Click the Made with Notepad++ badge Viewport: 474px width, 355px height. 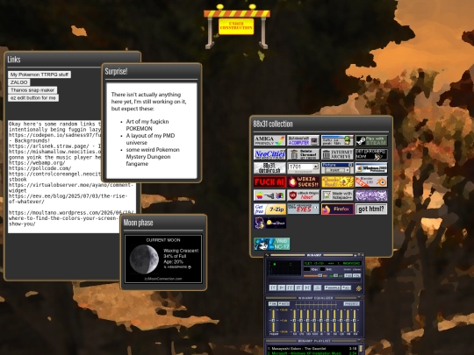pos(337,195)
